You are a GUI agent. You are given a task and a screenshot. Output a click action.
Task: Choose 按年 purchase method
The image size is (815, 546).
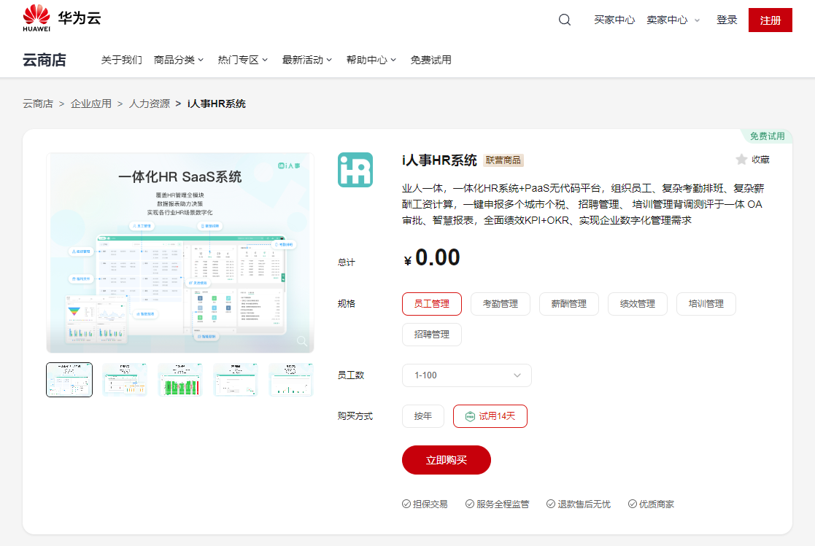[423, 416]
